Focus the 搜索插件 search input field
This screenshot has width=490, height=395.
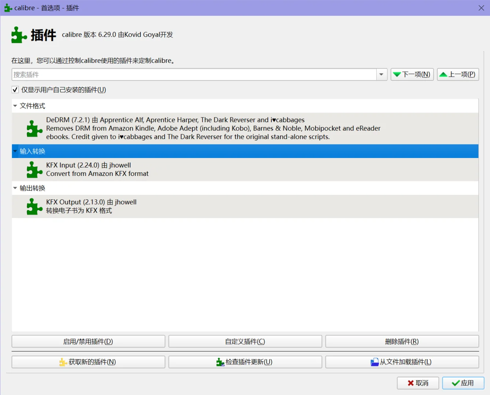pos(194,75)
